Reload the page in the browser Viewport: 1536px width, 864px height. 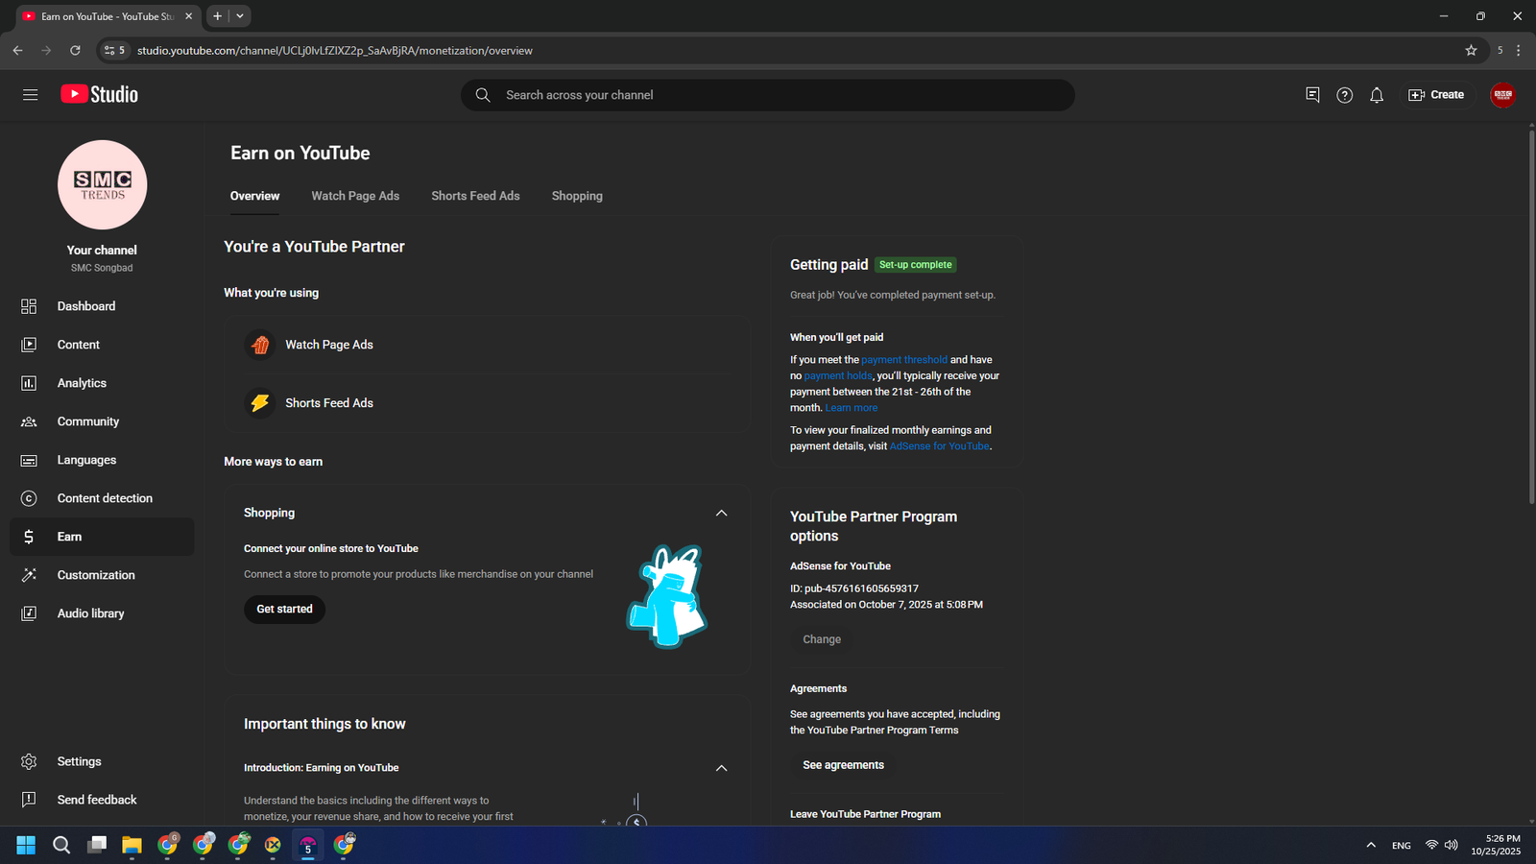75,50
